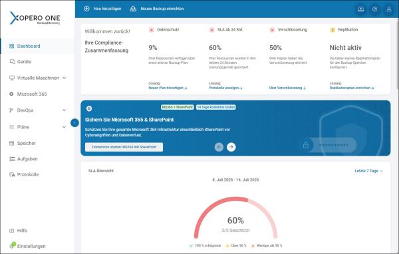399x254 pixels.
Task: Expand Pläne submenu chevron
Action: tap(64, 127)
